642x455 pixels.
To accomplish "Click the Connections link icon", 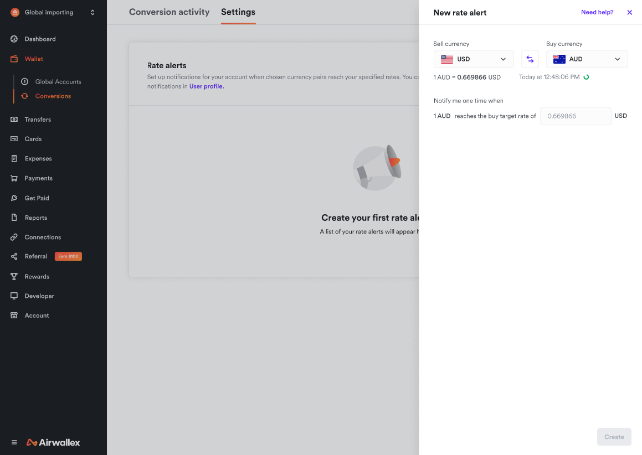I will (14, 237).
